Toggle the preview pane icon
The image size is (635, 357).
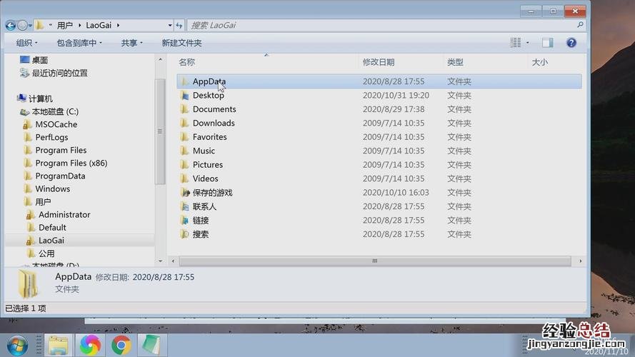point(547,43)
